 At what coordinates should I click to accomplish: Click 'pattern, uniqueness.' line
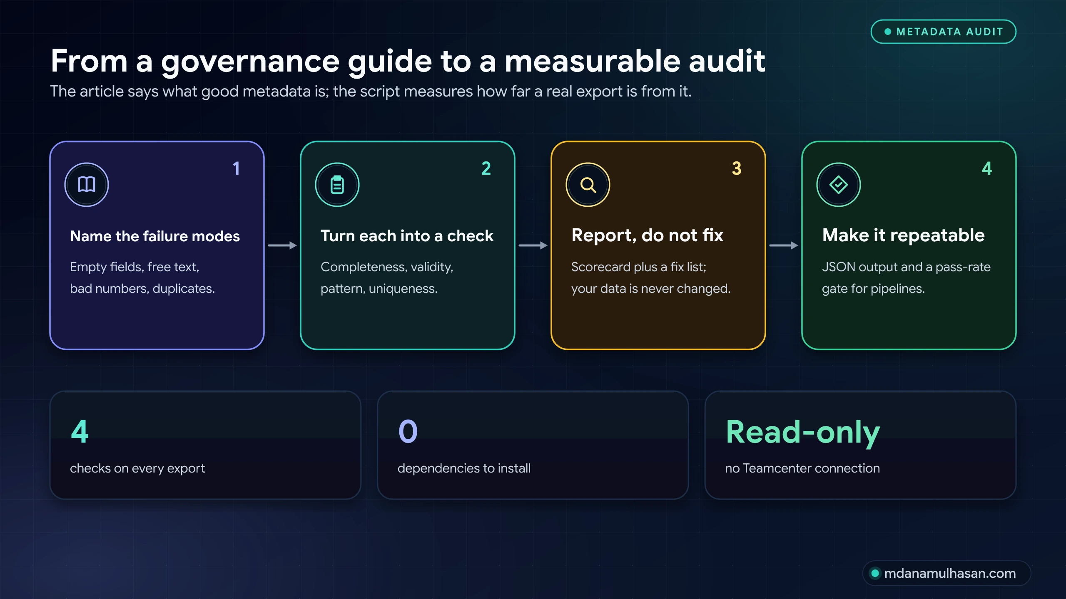pyautogui.click(x=379, y=289)
